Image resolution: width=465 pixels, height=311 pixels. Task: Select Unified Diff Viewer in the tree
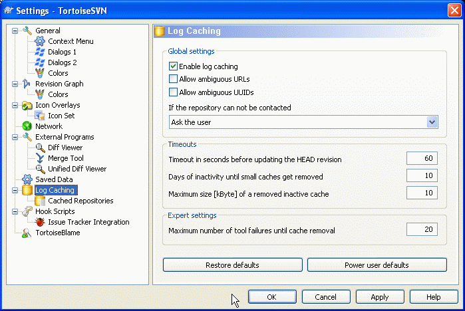coord(77,169)
